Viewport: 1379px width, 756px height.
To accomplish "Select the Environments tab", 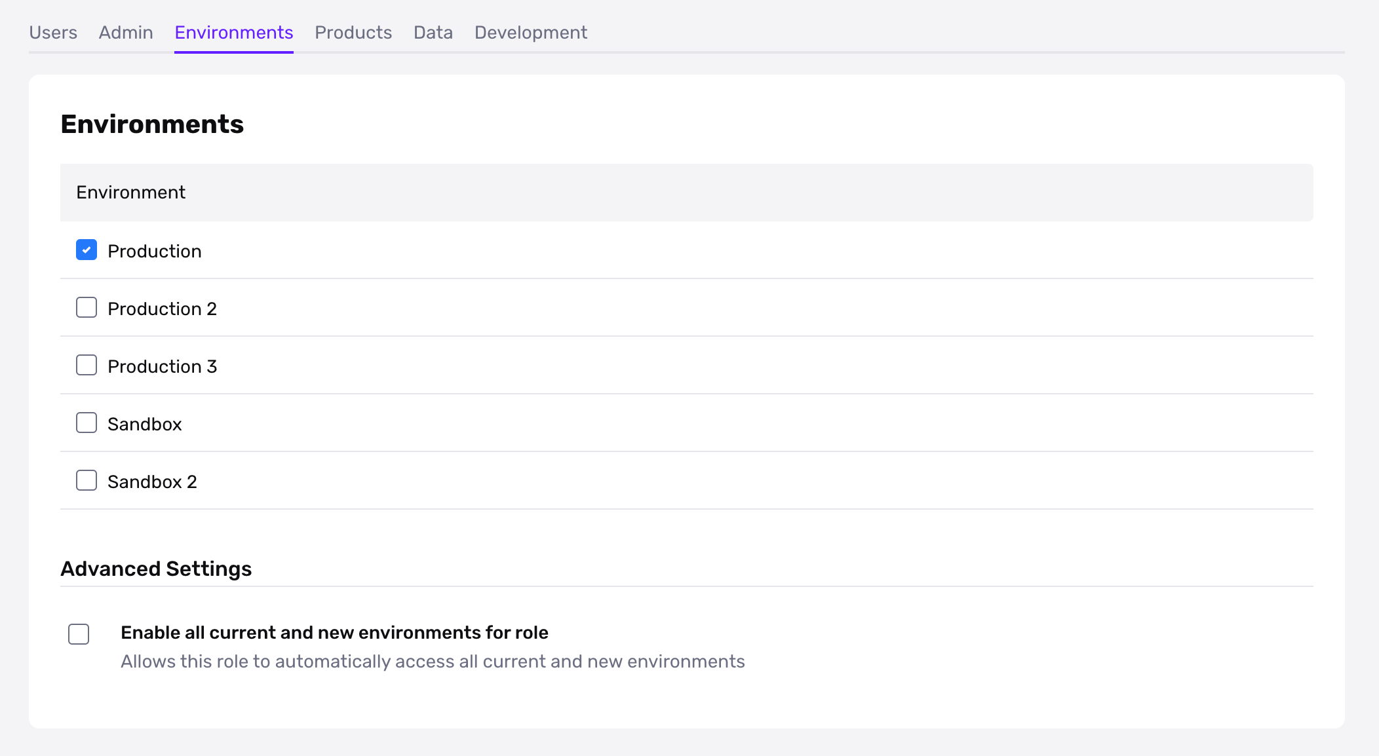I will pos(234,33).
